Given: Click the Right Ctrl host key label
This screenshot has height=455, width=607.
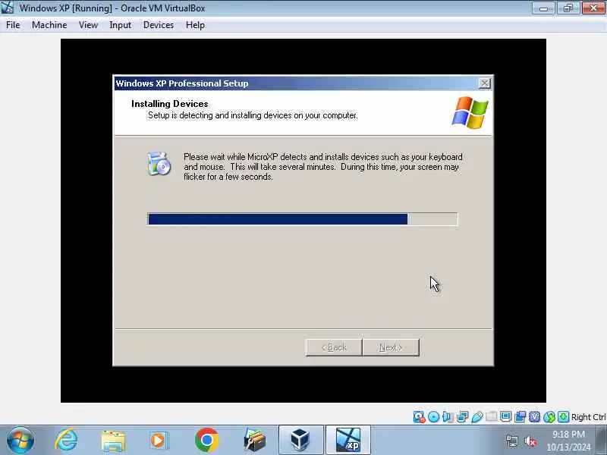Looking at the screenshot, I should (589, 417).
